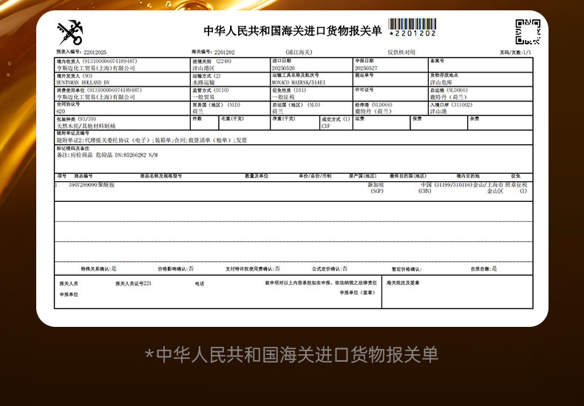Click the attached documents line starting 随附单证2
Screen dimensions: 584x406
click(x=152, y=141)
